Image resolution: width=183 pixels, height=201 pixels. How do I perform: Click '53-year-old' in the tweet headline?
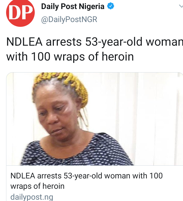tap(114, 42)
